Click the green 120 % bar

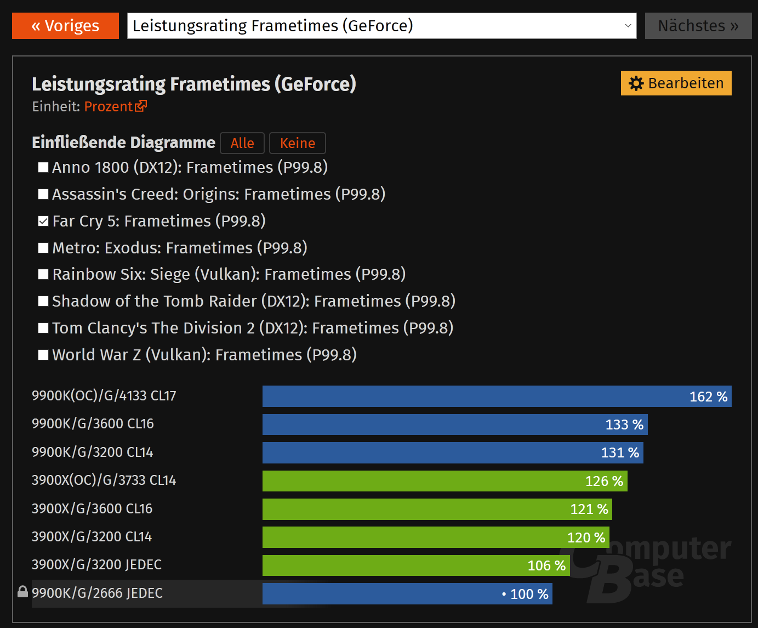coord(436,538)
